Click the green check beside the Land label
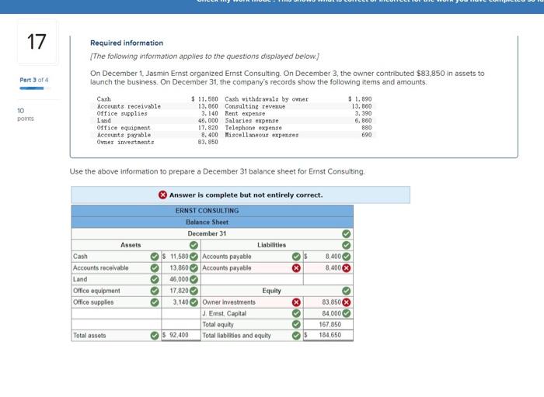544x397 pixels. pos(155,279)
